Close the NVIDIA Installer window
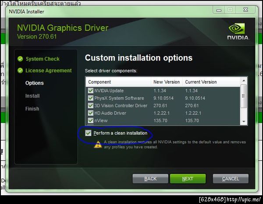 pyautogui.click(x=246, y=10)
